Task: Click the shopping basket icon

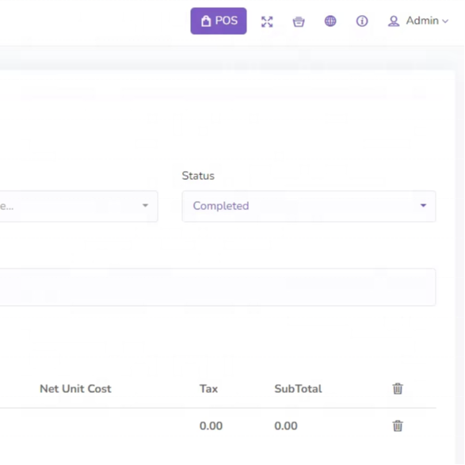Action: click(x=299, y=21)
